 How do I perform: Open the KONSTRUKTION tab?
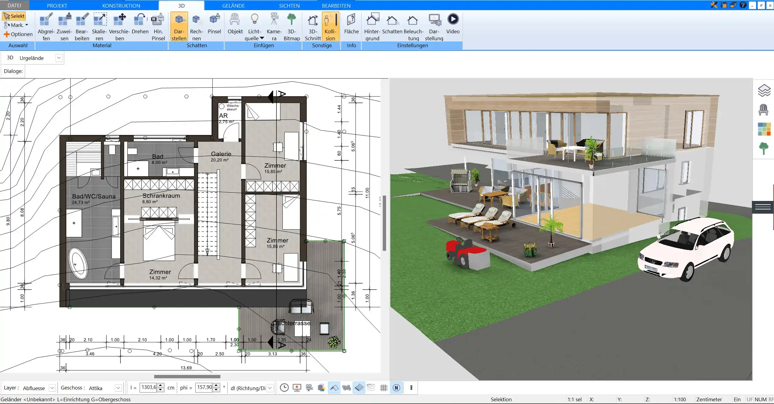[x=121, y=5]
